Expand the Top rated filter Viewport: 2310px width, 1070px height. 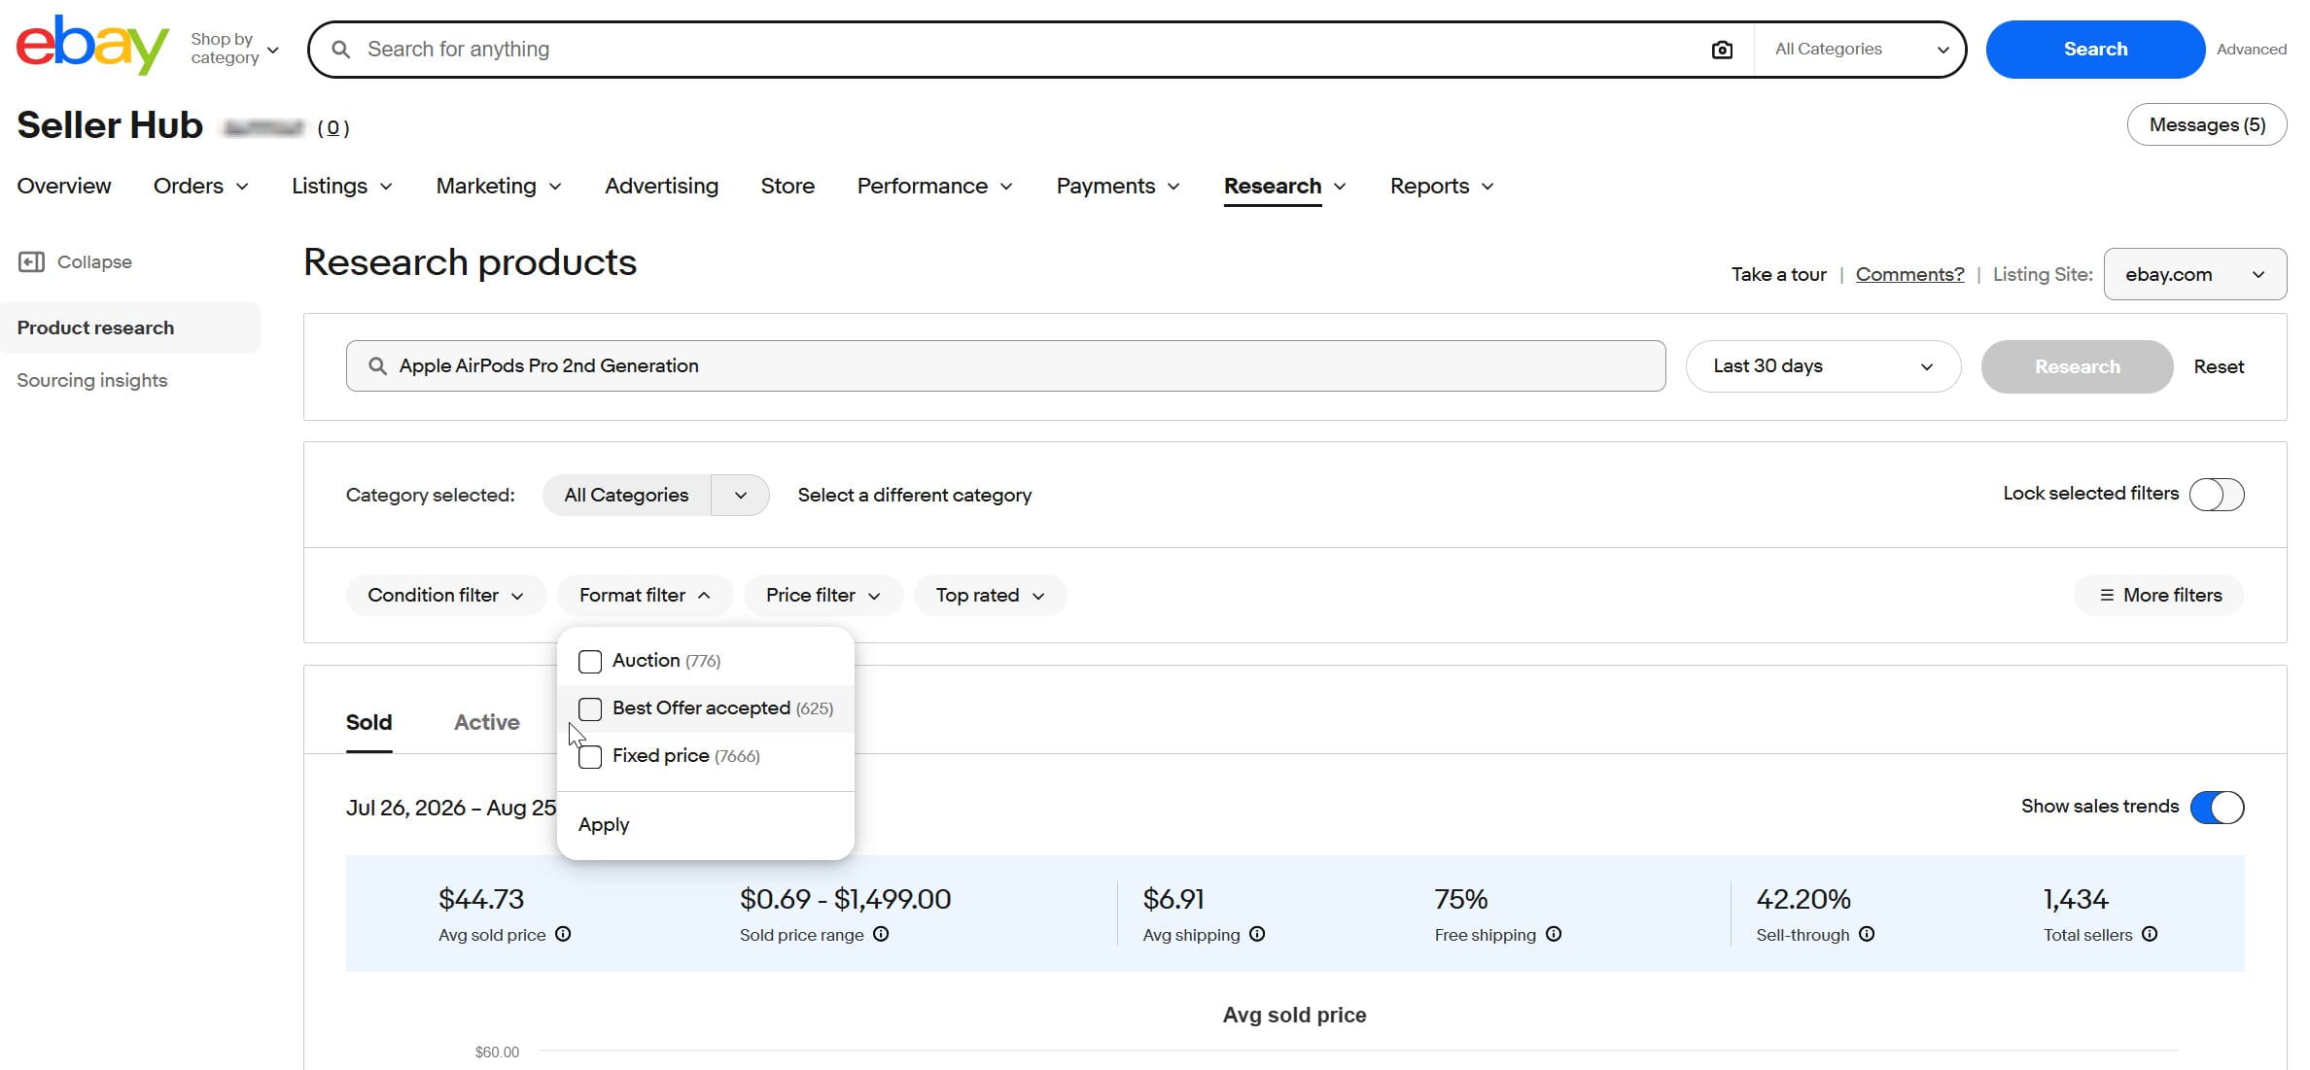pyautogui.click(x=990, y=595)
